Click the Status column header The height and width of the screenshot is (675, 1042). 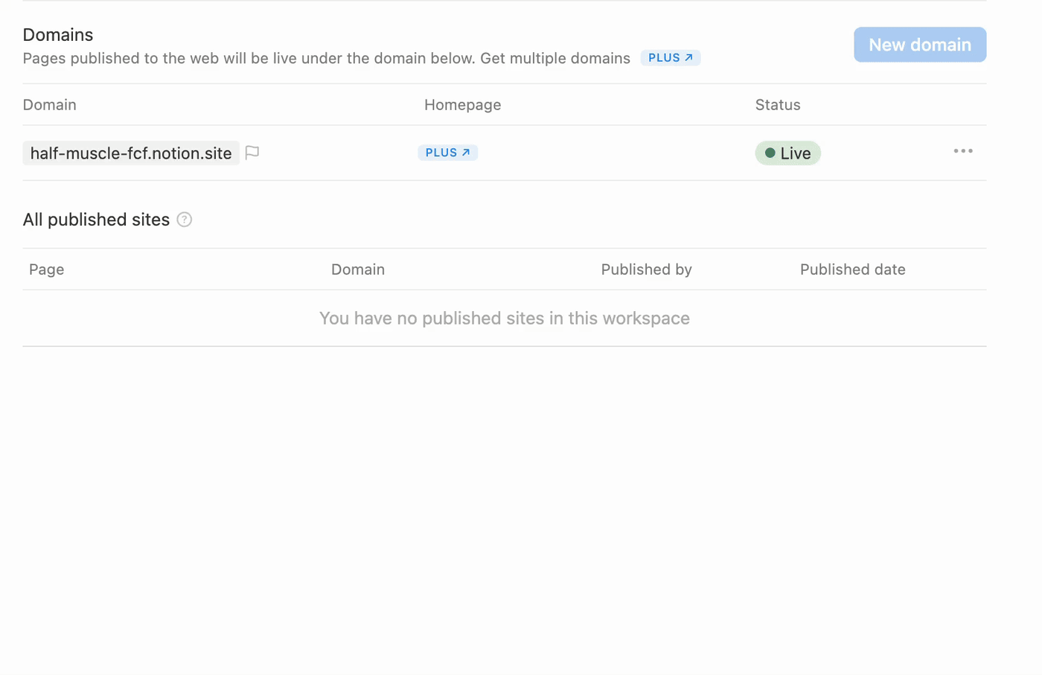pos(778,105)
